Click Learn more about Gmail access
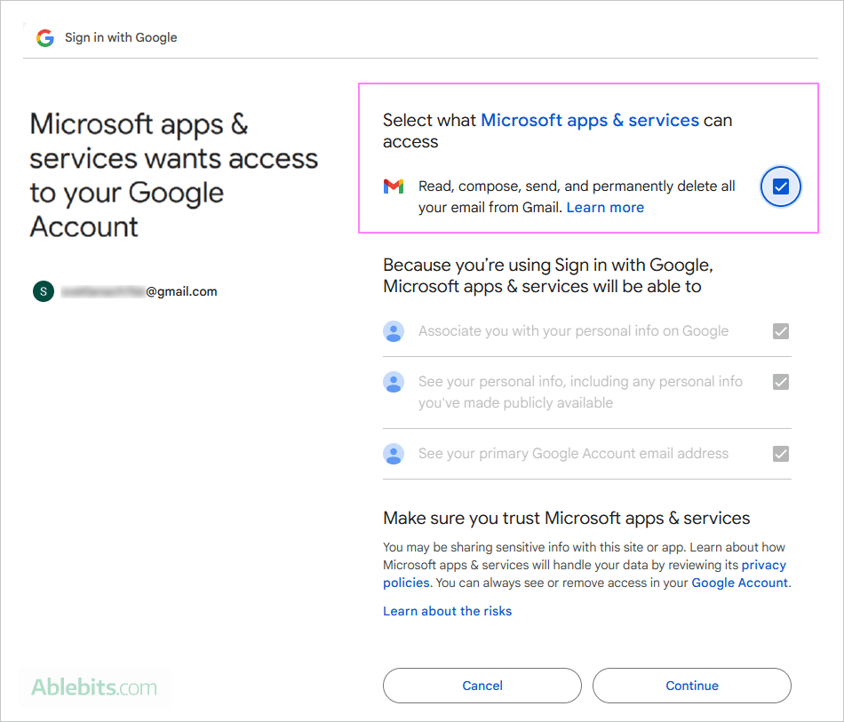 [x=605, y=207]
